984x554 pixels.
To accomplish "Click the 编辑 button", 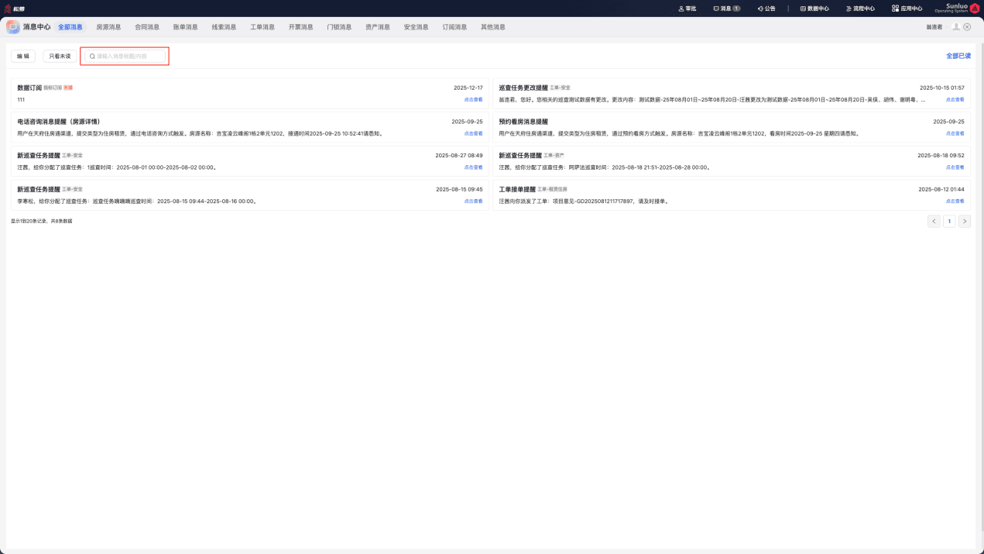I will point(23,57).
